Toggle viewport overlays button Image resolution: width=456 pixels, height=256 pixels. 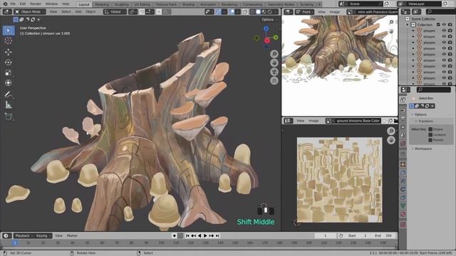click(232, 12)
